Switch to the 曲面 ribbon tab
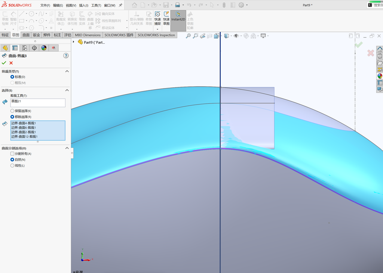 [x=26, y=35]
